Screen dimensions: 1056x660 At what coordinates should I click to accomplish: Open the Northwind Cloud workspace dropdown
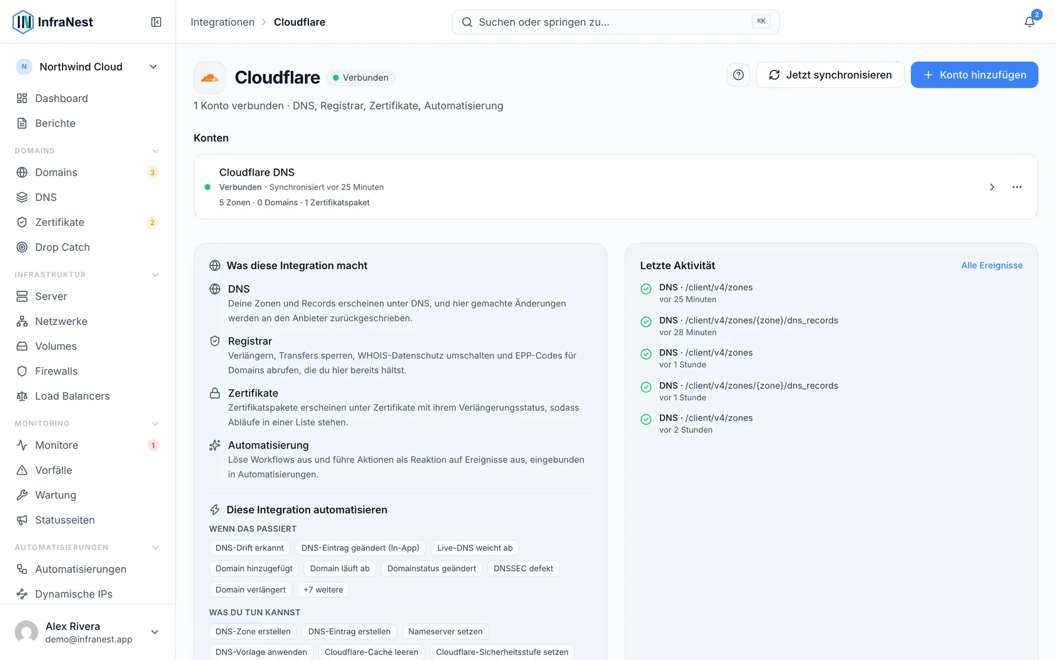coord(88,67)
